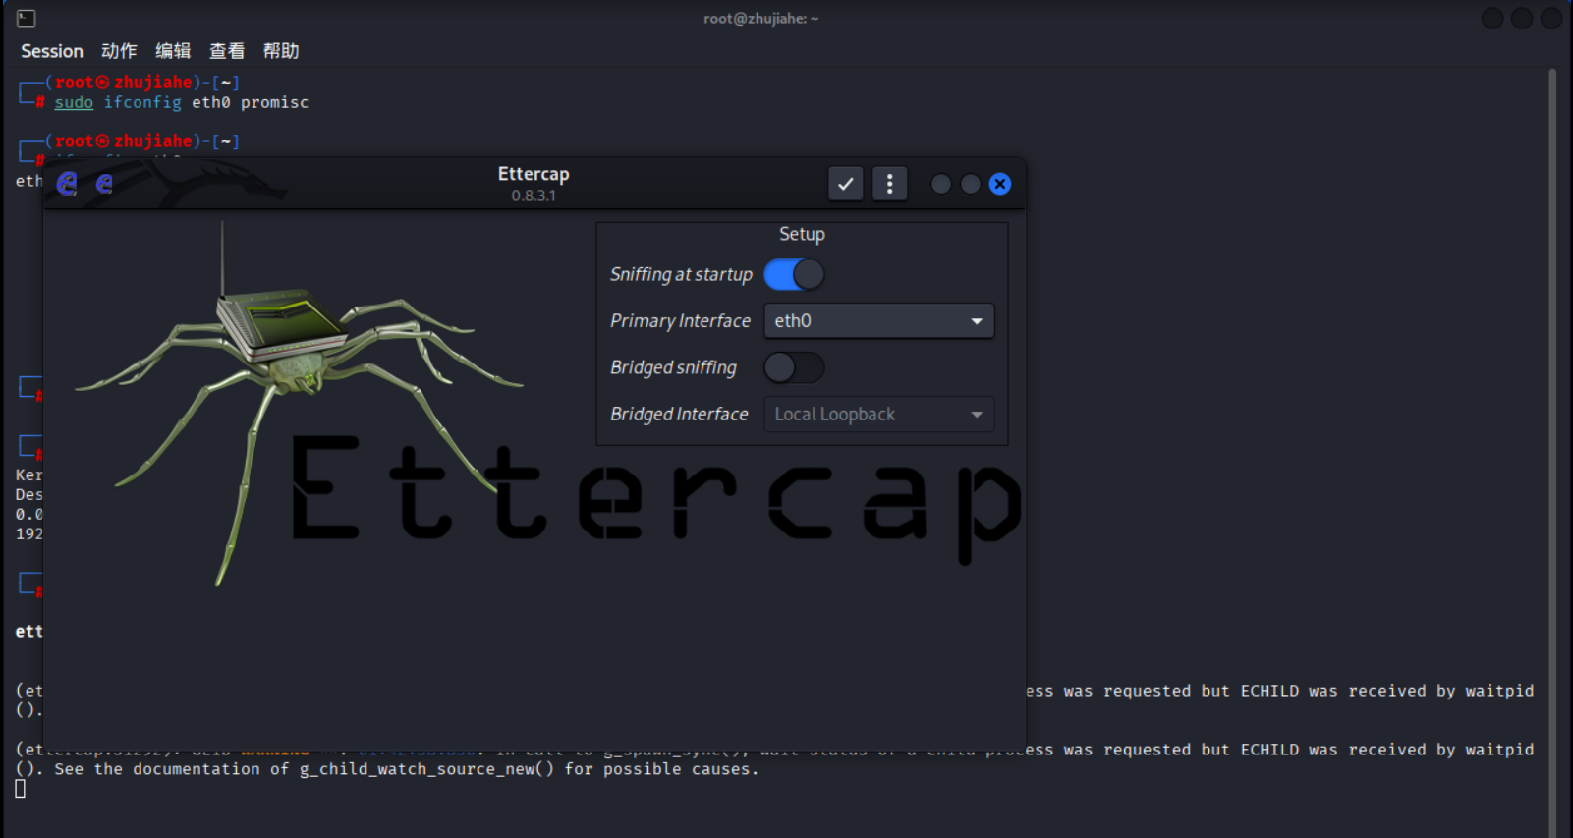Screen dimensions: 1573x838
Task: Click the 'promisc' word in the terminal
Action: tap(274, 102)
